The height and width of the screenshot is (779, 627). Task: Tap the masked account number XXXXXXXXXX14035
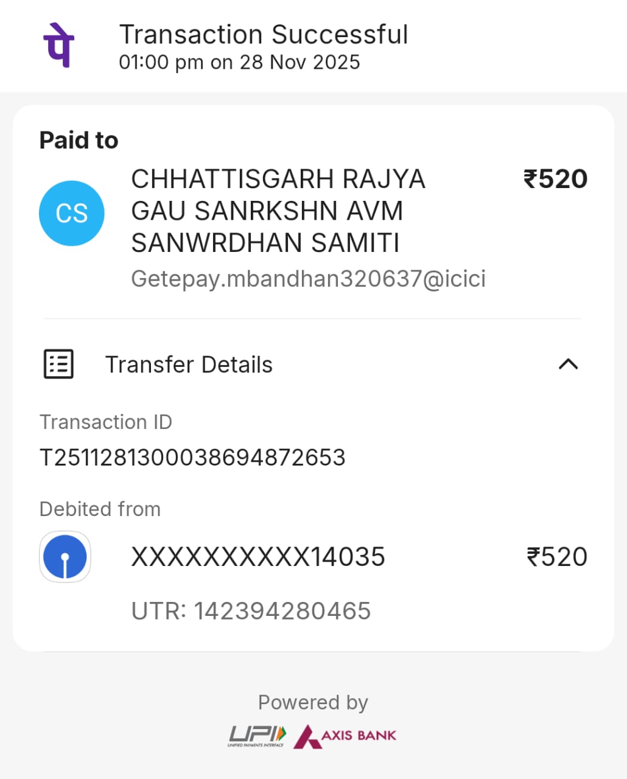tap(258, 557)
